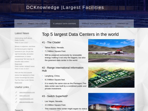
Task: Click Switch SuperNAP building photo
Action: point(111,102)
